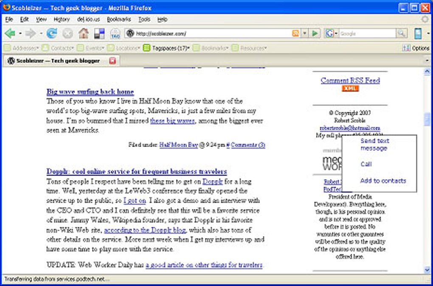Viewport: 433px width, 286px height.
Task: Click the TAG page icon
Action: (115, 34)
